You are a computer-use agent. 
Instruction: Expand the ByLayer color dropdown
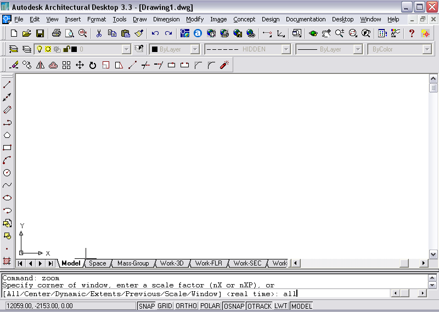point(195,49)
